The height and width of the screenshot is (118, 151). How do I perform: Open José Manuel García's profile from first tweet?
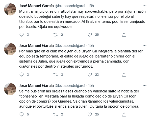tap(36, 6)
